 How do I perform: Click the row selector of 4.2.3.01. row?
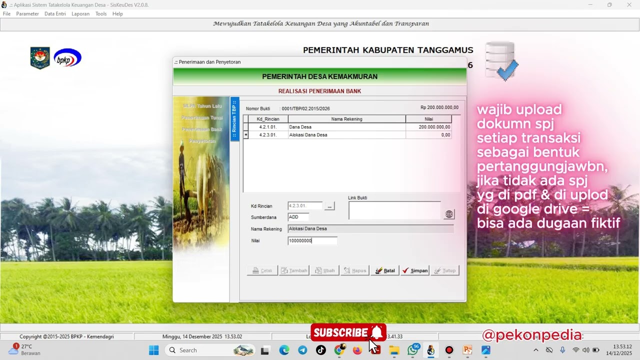click(x=245, y=135)
